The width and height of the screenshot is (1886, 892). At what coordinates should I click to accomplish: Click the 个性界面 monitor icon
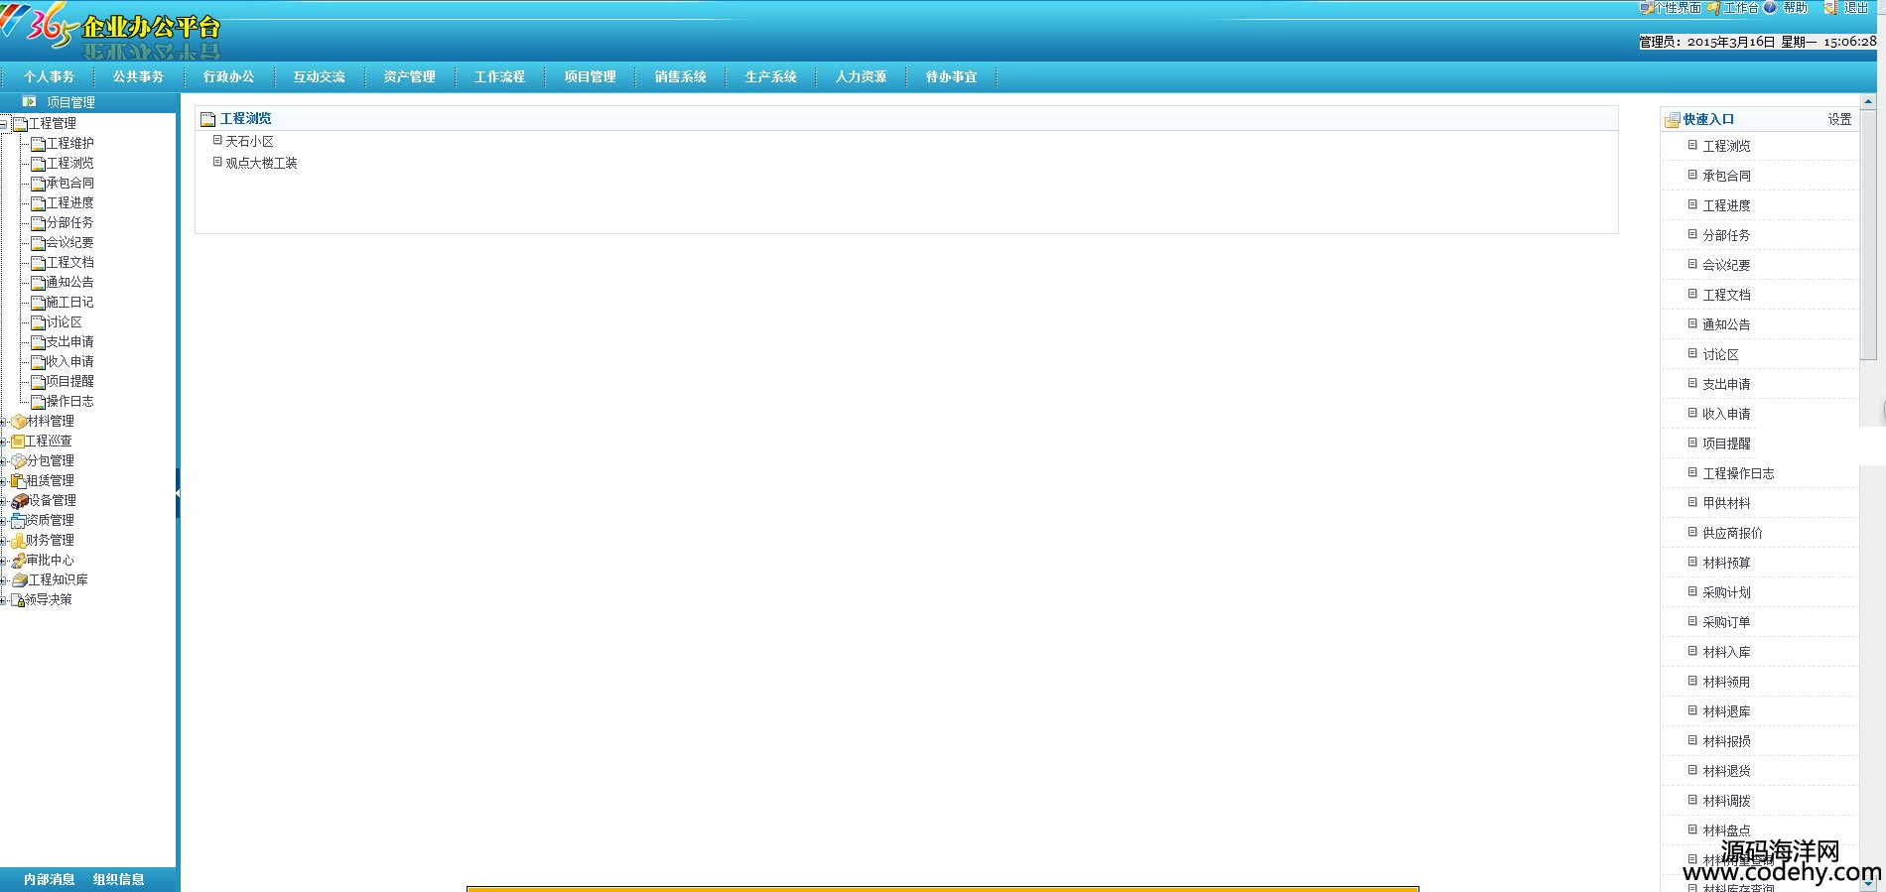(x=1646, y=8)
